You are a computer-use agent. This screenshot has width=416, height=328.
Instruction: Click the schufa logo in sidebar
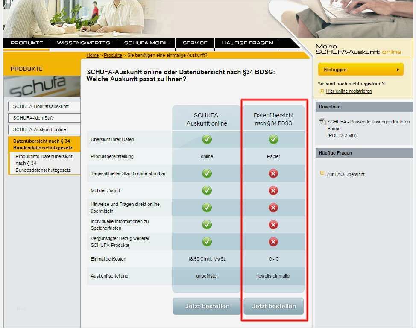click(x=42, y=86)
